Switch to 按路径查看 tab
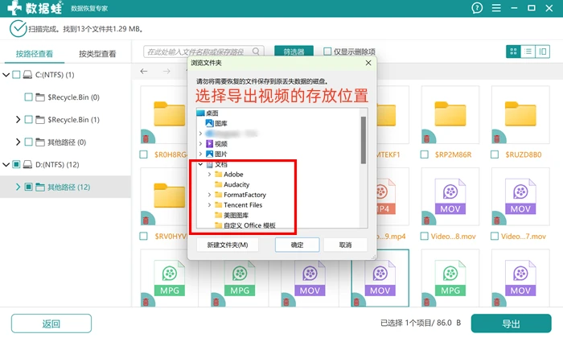The image size is (563, 342). [x=34, y=54]
